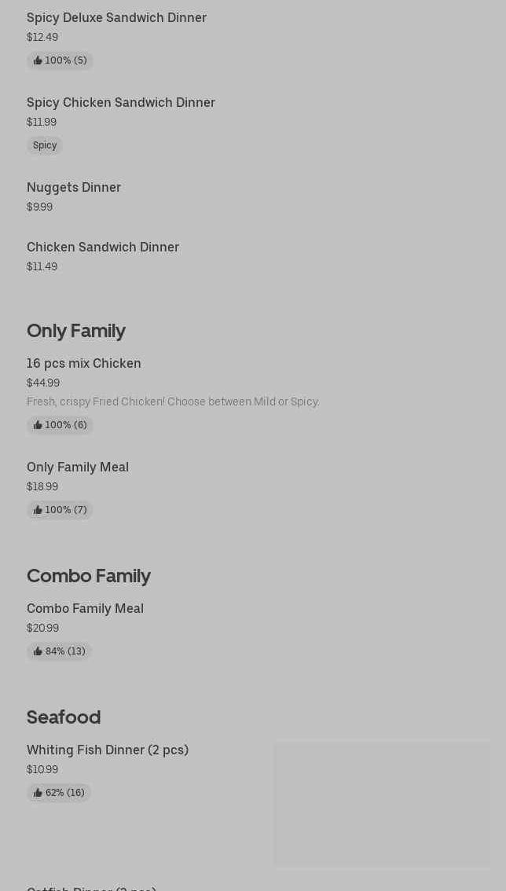Open Spicy Deluxe Sandwich Dinner item
Viewport: 506px width, 891px height.
point(116,17)
